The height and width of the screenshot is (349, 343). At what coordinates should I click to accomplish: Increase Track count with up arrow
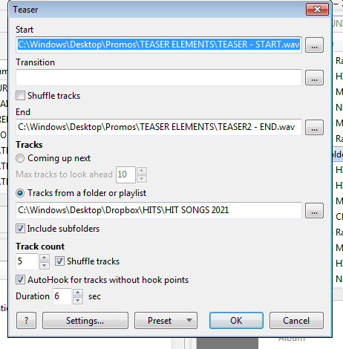[45, 258]
